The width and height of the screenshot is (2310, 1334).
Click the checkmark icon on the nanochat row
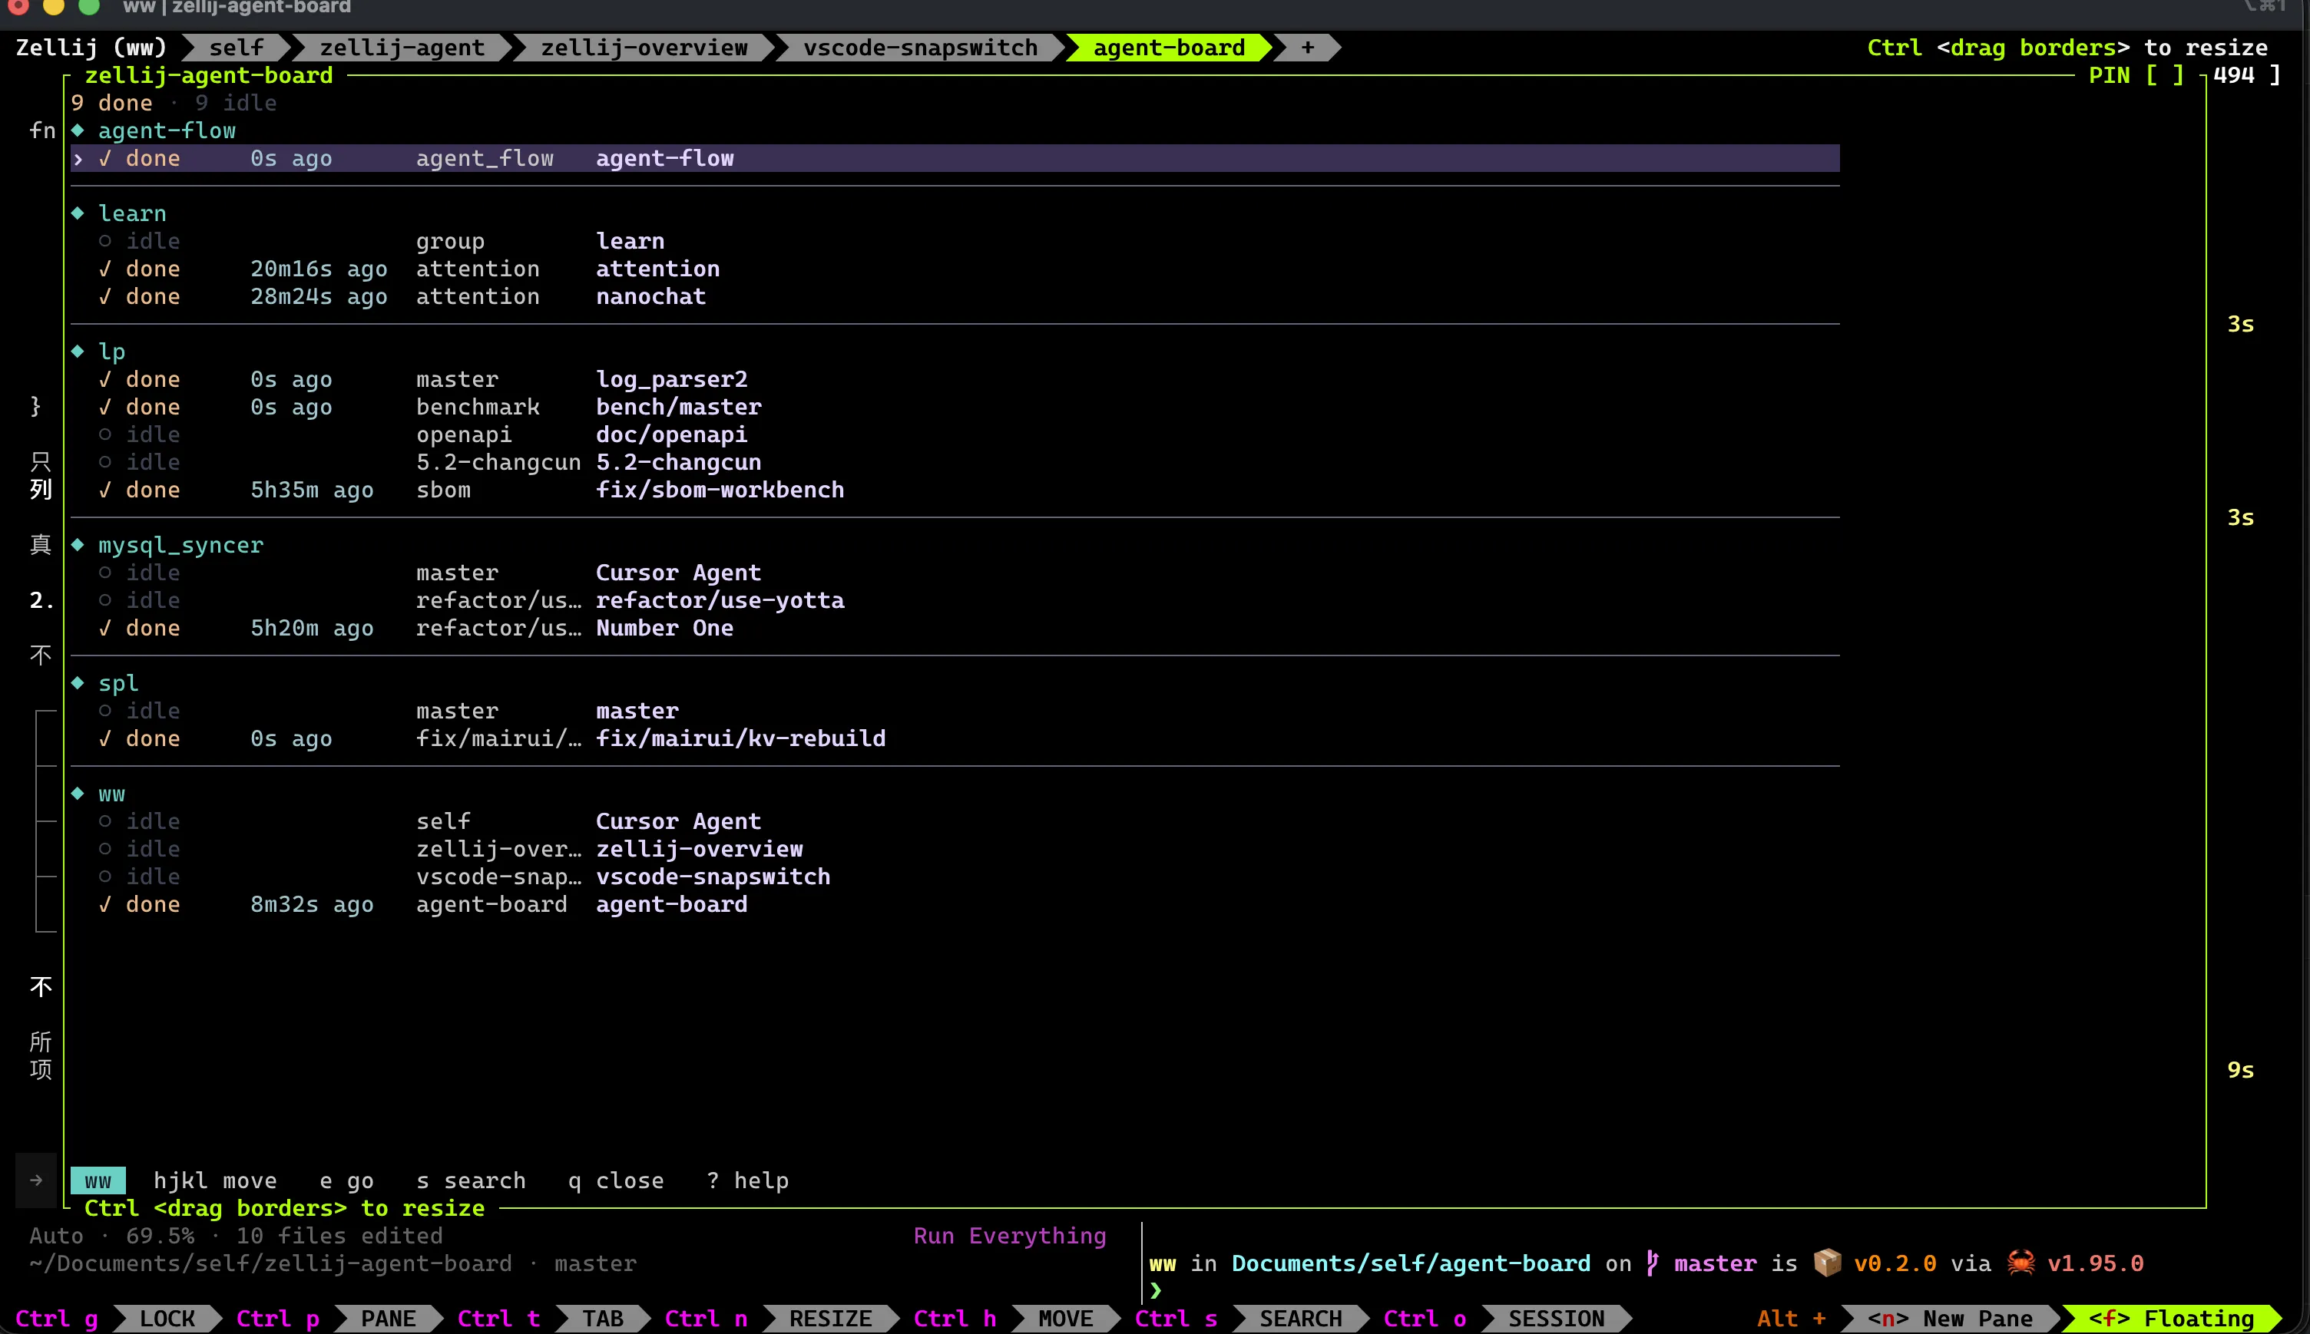(105, 297)
